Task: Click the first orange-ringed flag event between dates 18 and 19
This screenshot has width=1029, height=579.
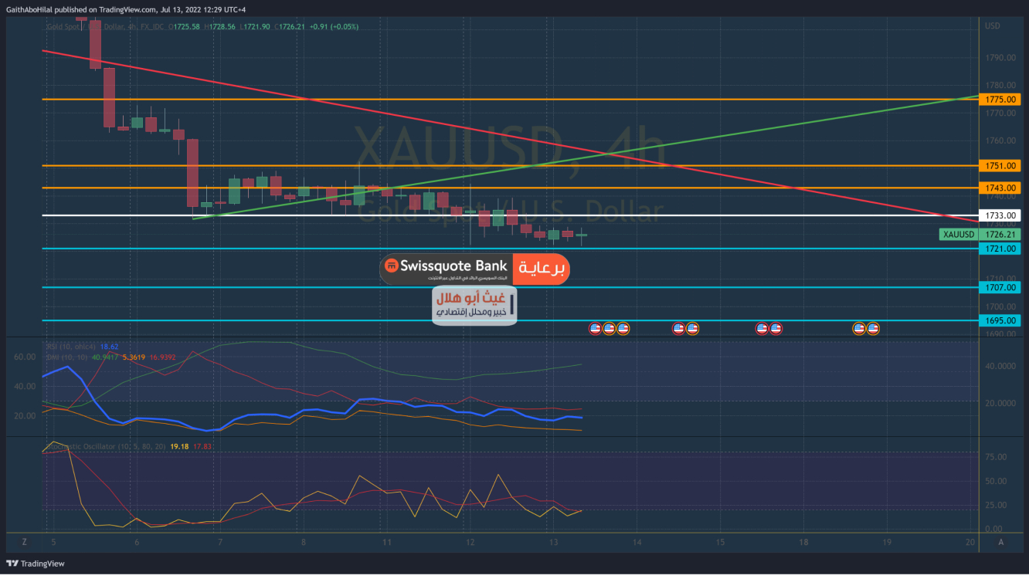Action: click(x=858, y=328)
